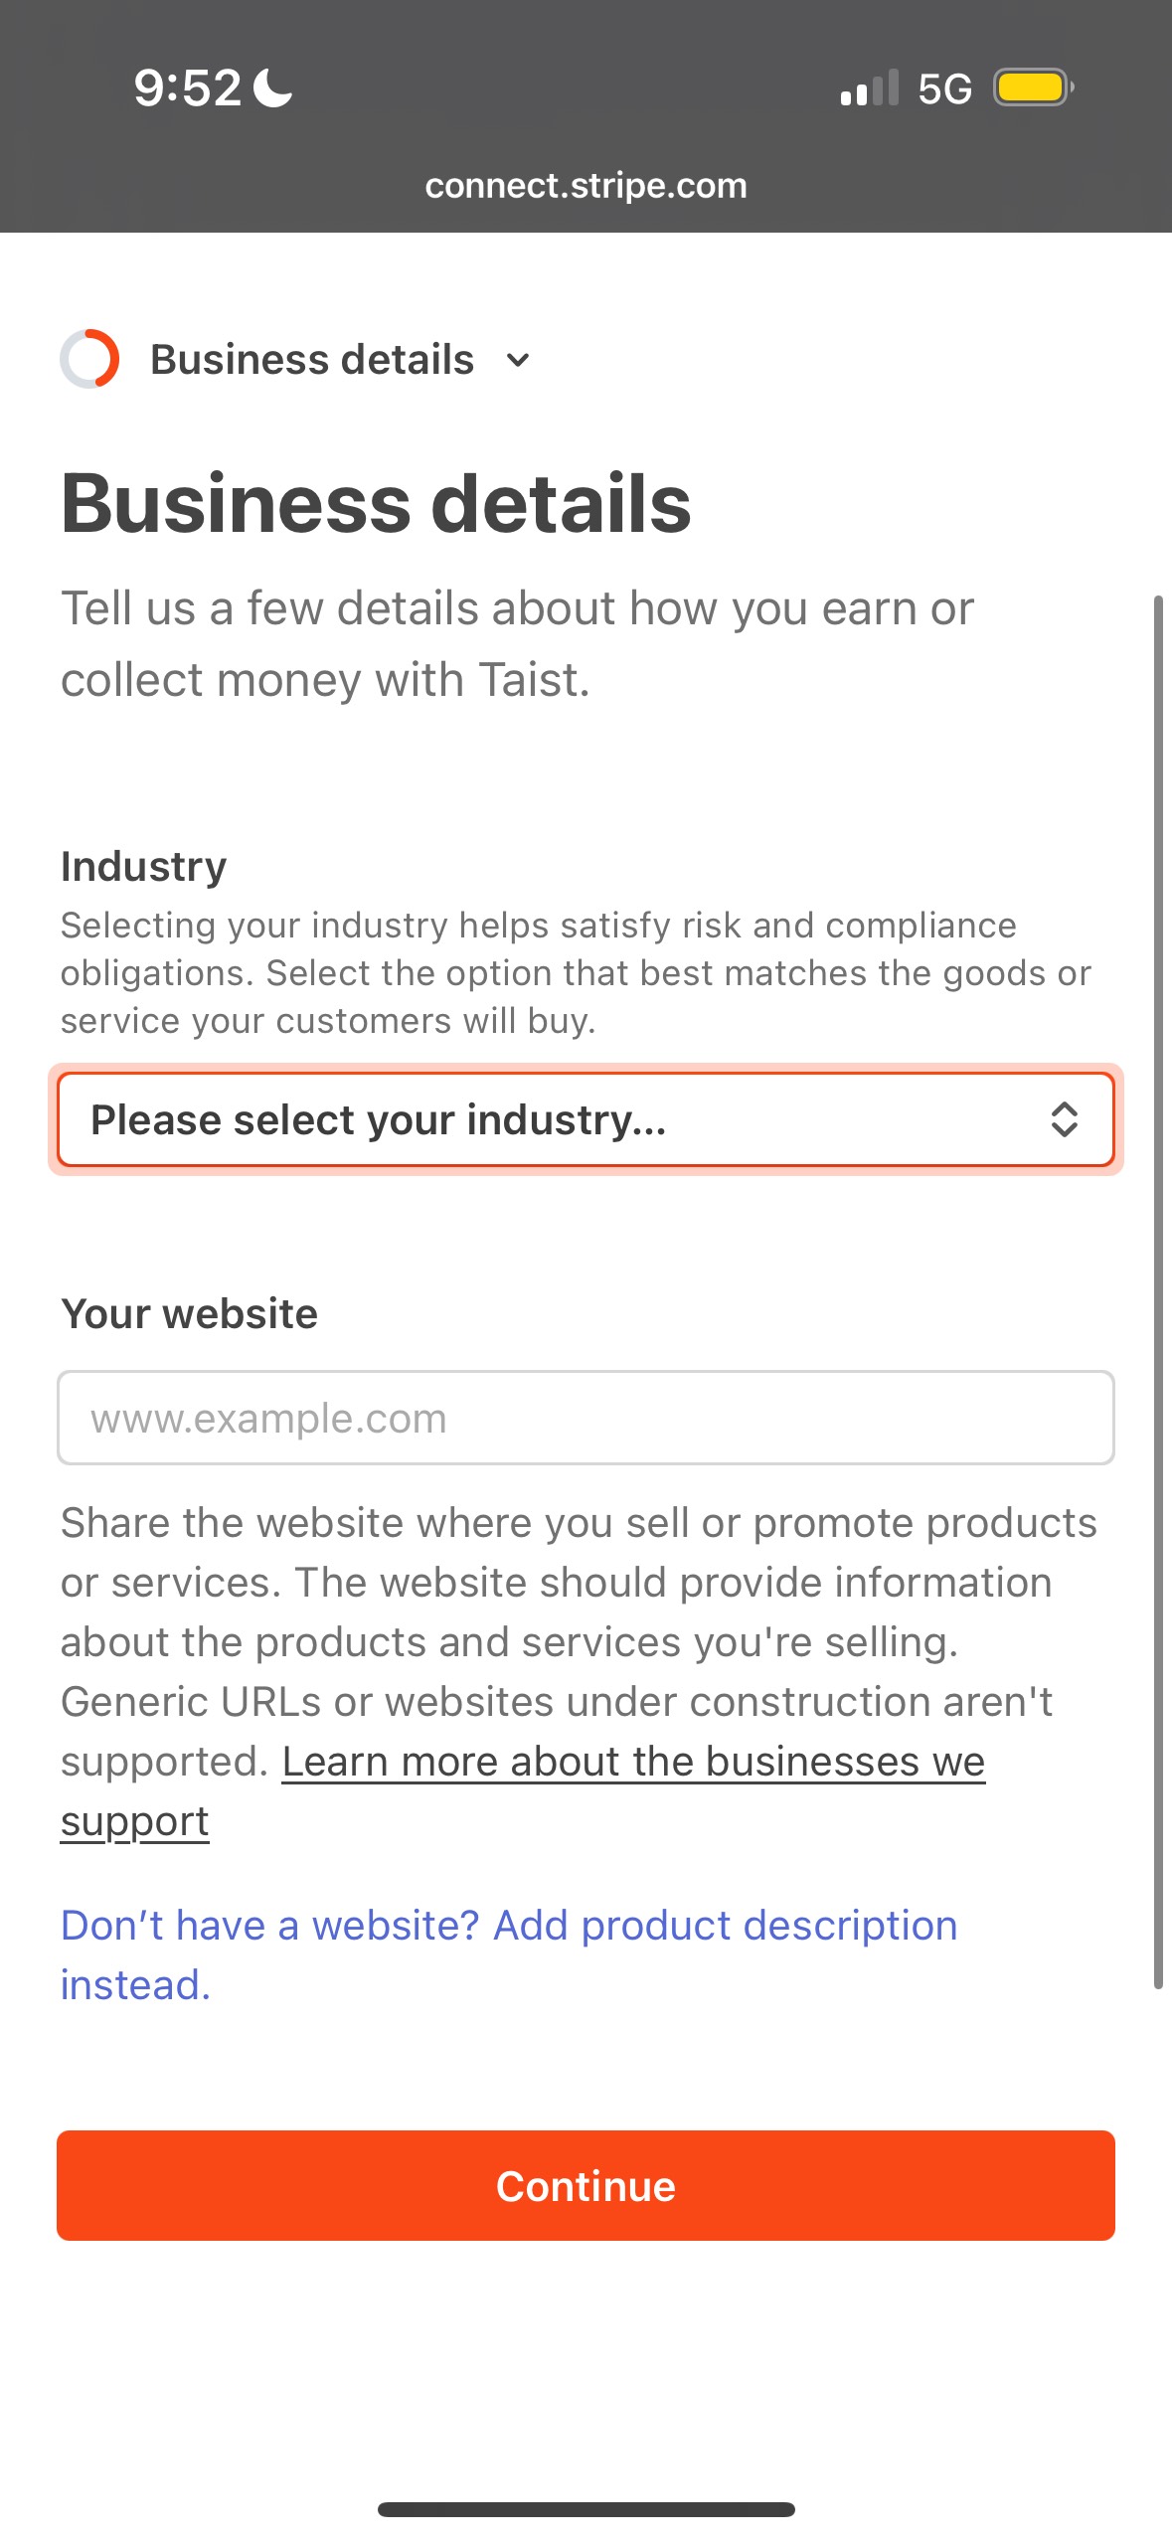This screenshot has height=2541, width=1172.
Task: Expand the Business details step chevron
Action: (518, 360)
